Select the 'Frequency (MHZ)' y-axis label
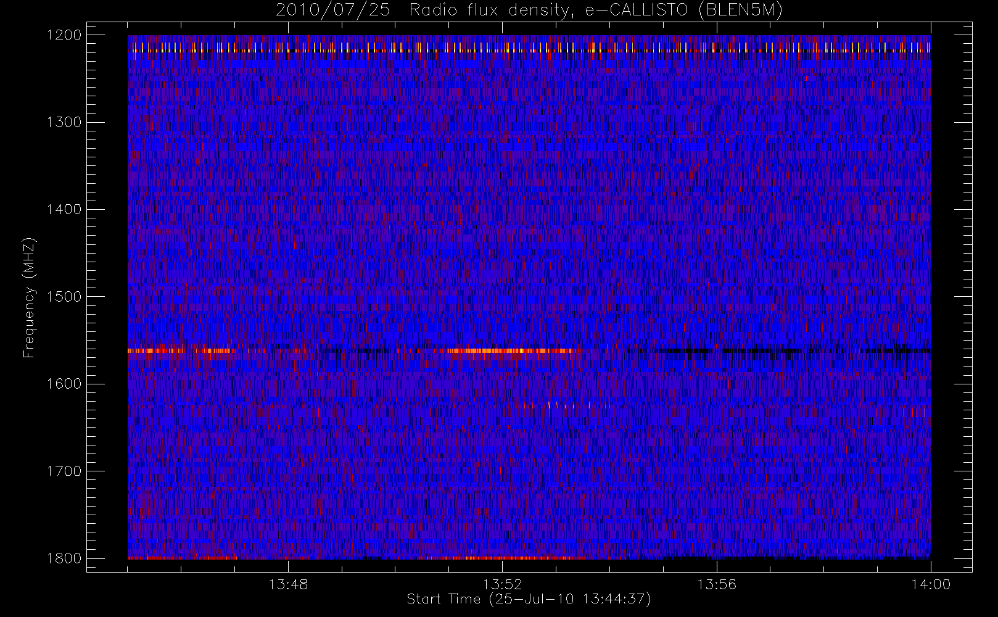The height and width of the screenshot is (617, 998). [28, 297]
